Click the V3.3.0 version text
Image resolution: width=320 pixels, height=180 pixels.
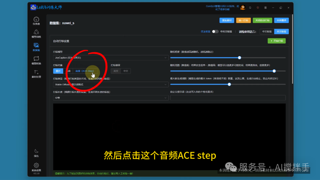click(x=36, y=173)
